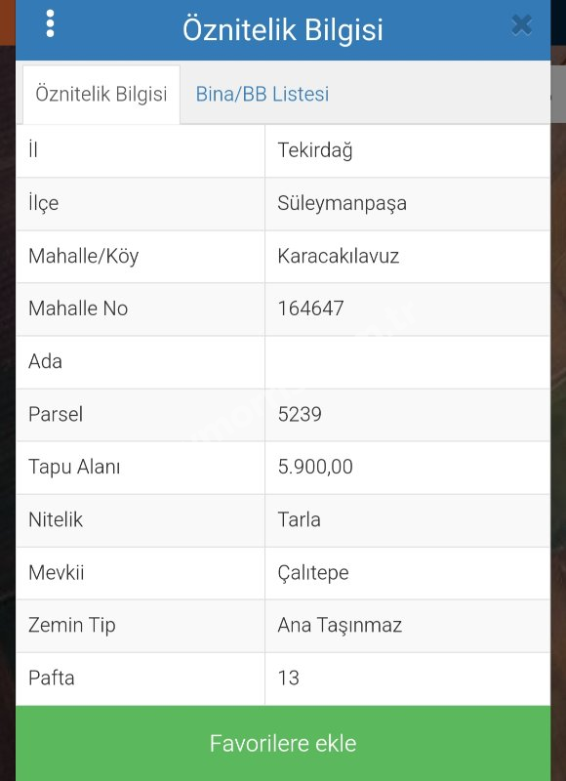
Task: Select the Öznitelik Bilgisi tab
Action: pyautogui.click(x=101, y=94)
